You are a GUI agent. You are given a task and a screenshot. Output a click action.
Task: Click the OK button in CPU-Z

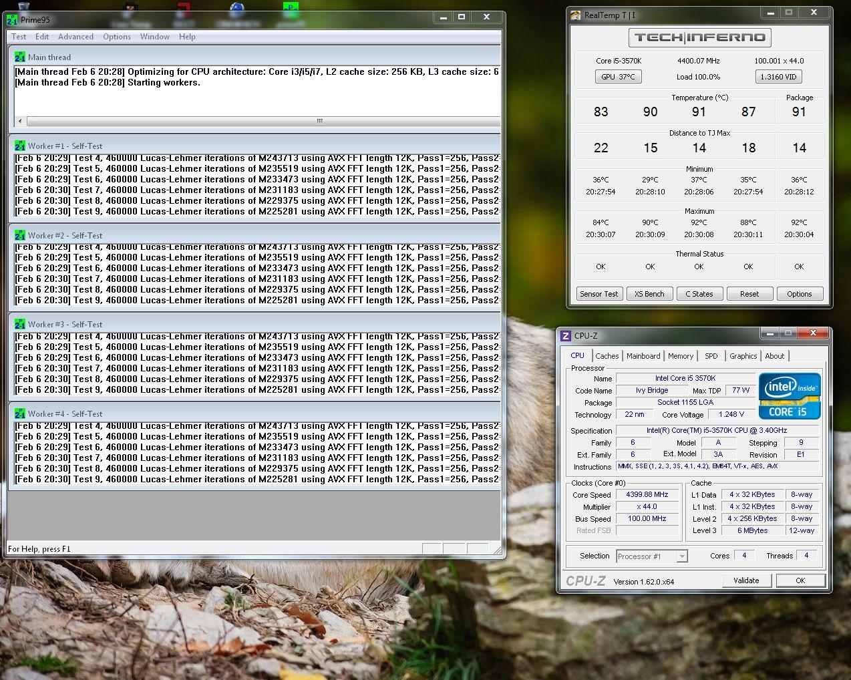[800, 580]
